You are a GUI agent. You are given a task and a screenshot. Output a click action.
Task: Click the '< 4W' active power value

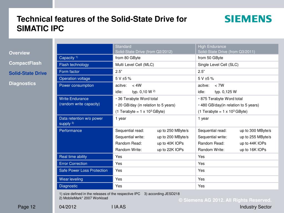pyautogui.click(x=137, y=85)
